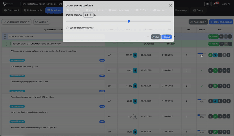Open paperclip attachments for Pospółka pod wymianę gruntu
Image resolution: width=234 pixels, height=136 pixels.
click(x=210, y=70)
